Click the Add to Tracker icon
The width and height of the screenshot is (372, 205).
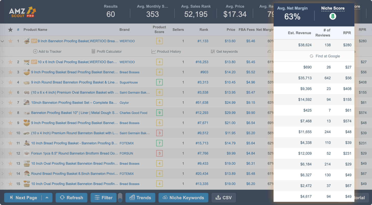pyautogui.click(x=35, y=52)
